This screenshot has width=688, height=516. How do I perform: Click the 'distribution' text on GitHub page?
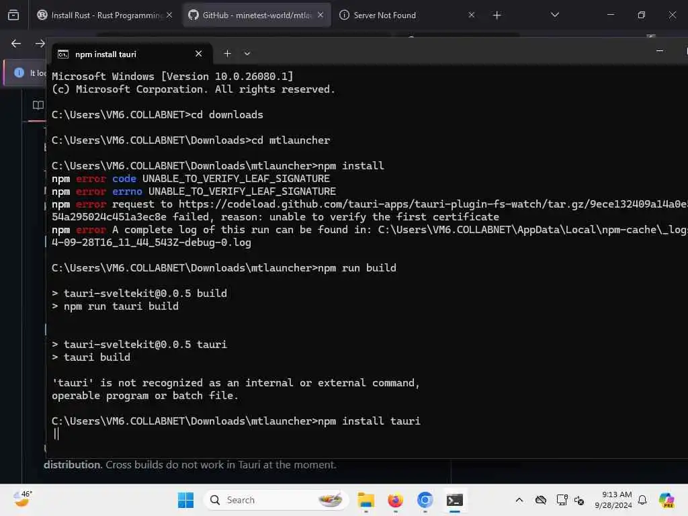pos(73,465)
